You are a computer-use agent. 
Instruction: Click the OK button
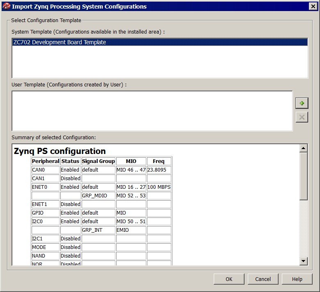tap(229, 279)
